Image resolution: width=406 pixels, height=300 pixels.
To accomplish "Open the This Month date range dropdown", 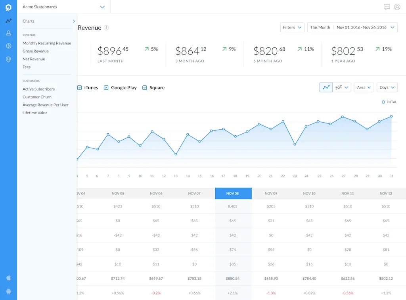I will coord(352,27).
